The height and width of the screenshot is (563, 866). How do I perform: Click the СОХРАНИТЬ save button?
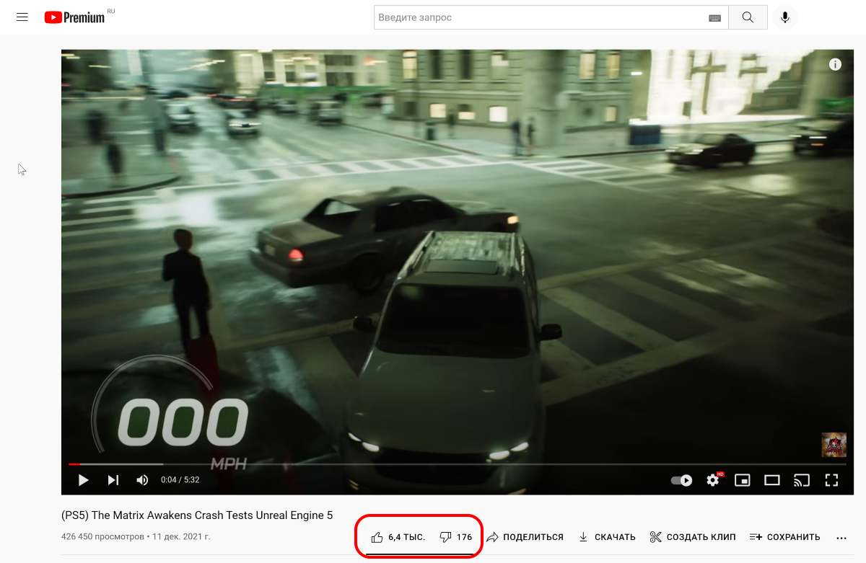point(784,537)
